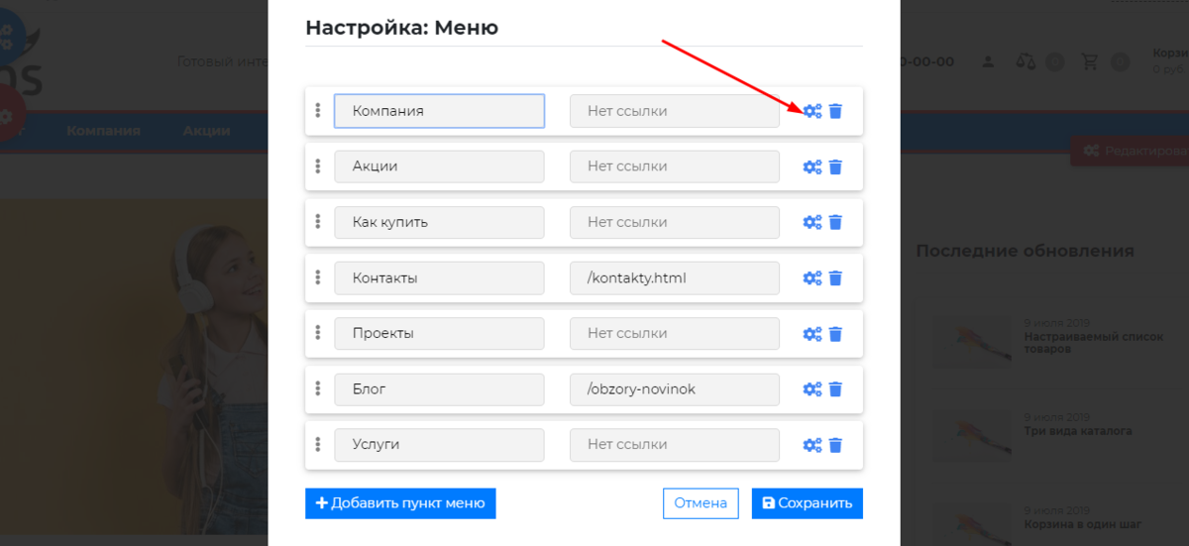This screenshot has height=546, width=1189.
Task: Open settings gears for Контакты item
Action: coord(812,278)
